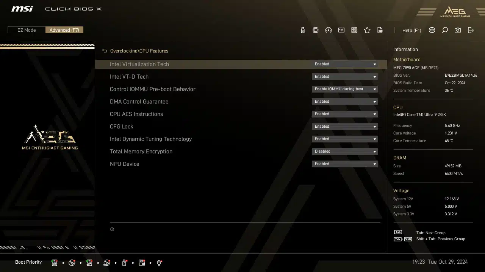Click the info circle icon below settings list
Viewport: 485px width, 272px height.
coord(112,229)
